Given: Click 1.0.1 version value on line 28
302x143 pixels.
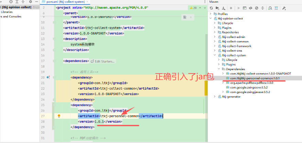Looking at the screenshot, I should point(99,121).
